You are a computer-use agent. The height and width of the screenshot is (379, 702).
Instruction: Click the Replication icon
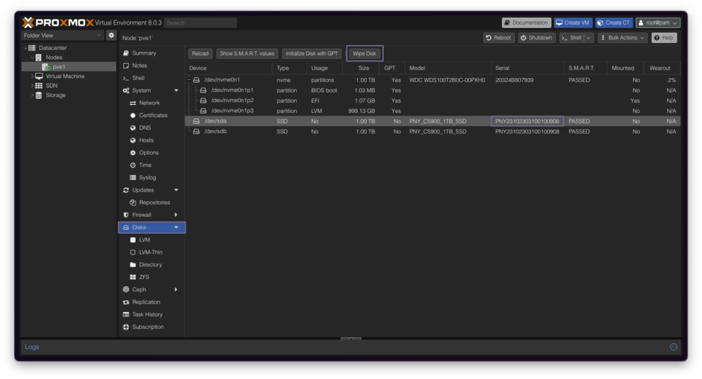coord(126,302)
